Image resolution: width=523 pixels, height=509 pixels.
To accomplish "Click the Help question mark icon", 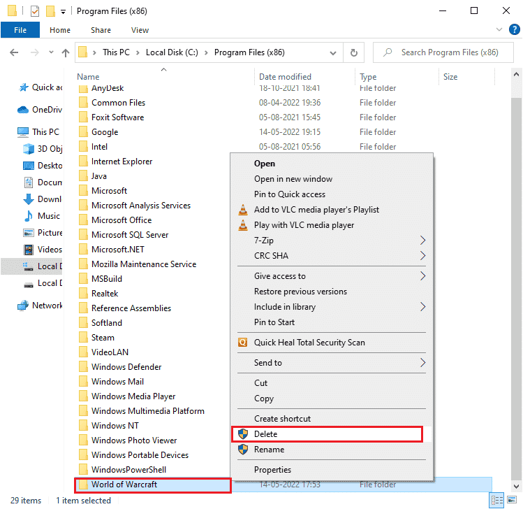I will [x=513, y=30].
